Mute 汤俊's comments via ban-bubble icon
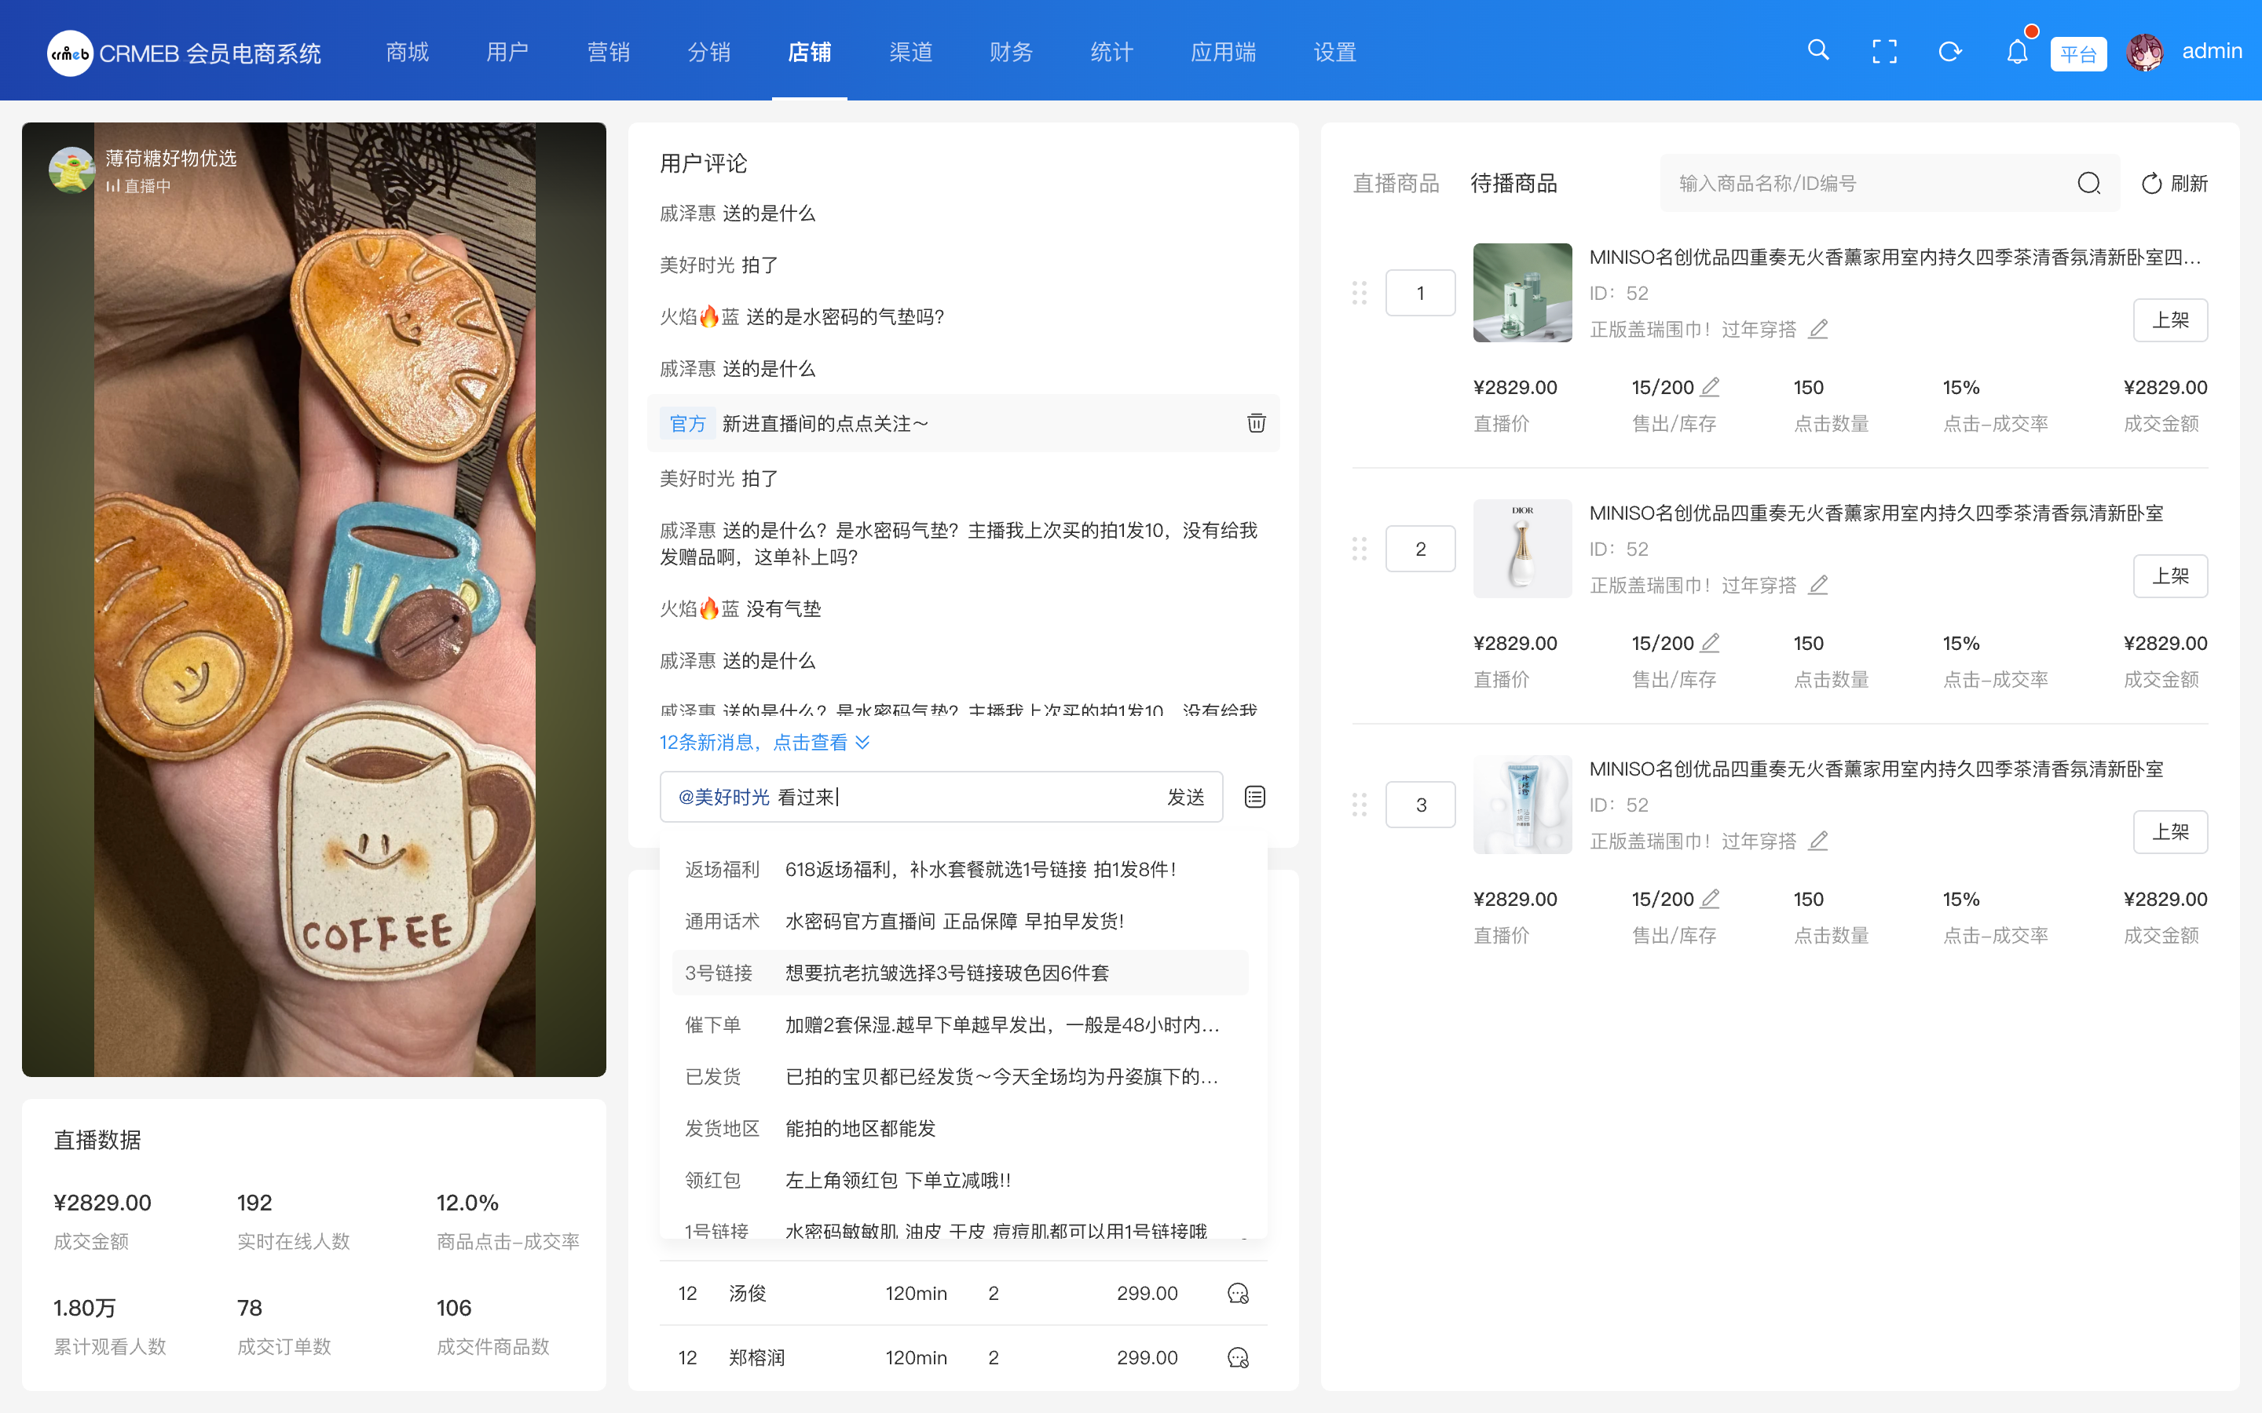This screenshot has width=2262, height=1413. [1239, 1294]
